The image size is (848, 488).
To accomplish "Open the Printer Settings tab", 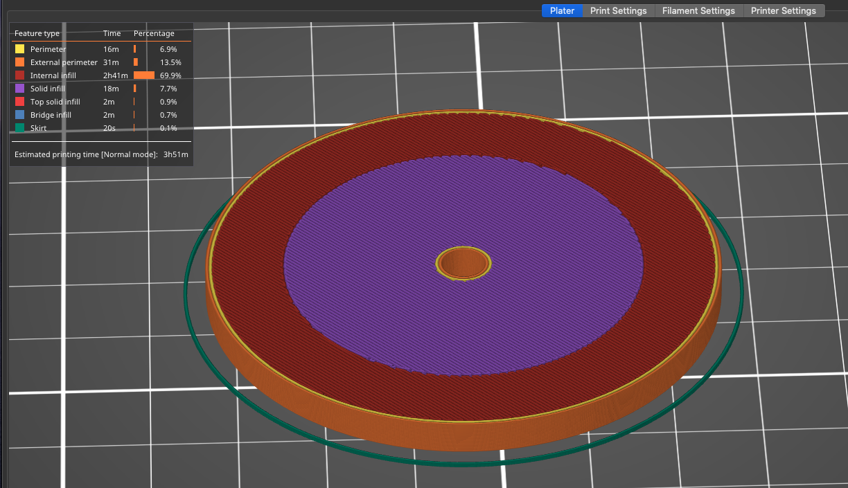I will tap(784, 11).
